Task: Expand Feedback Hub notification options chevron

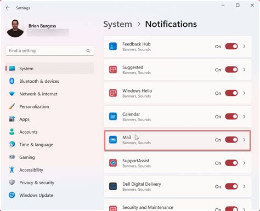Action: pos(244,47)
